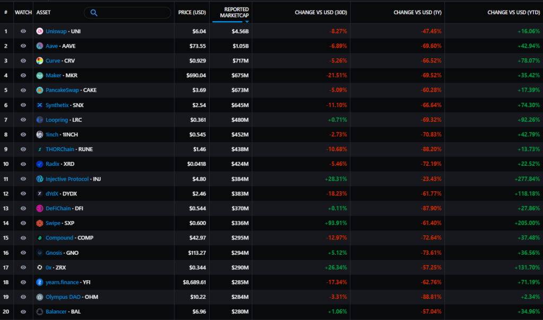Click Reported Marketcap sort arrow
543x320 pixels.
(x=247, y=22)
